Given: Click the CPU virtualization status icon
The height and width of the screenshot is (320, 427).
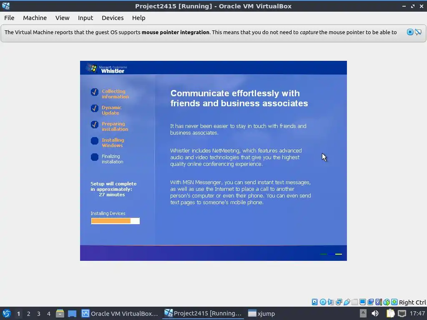Looking at the screenshot, I should 379,302.
